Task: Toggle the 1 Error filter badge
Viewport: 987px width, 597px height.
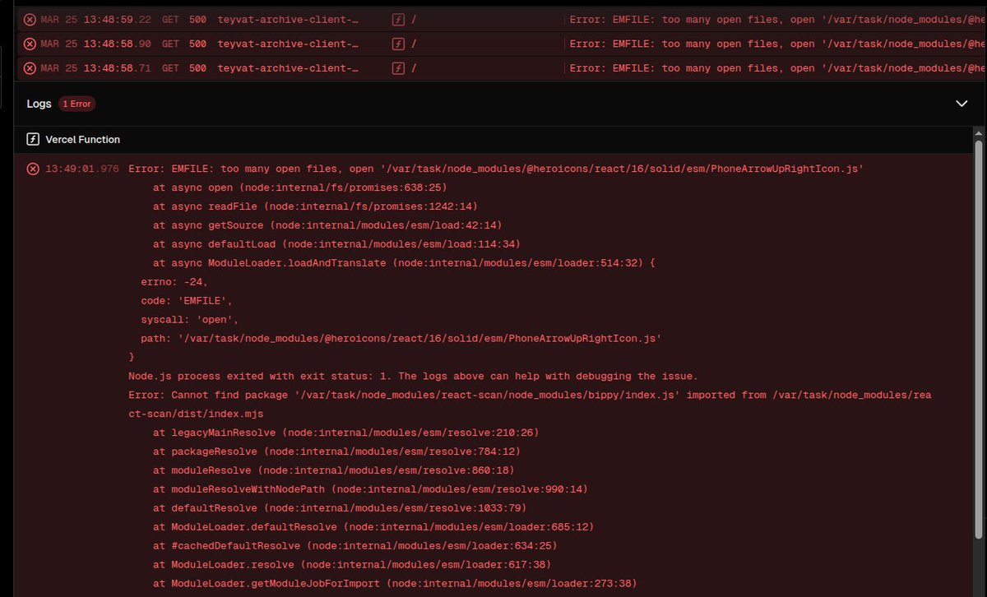Action: tap(76, 104)
